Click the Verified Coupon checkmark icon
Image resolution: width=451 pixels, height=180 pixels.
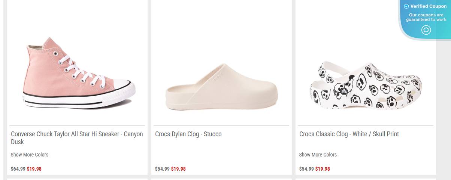point(406,6)
